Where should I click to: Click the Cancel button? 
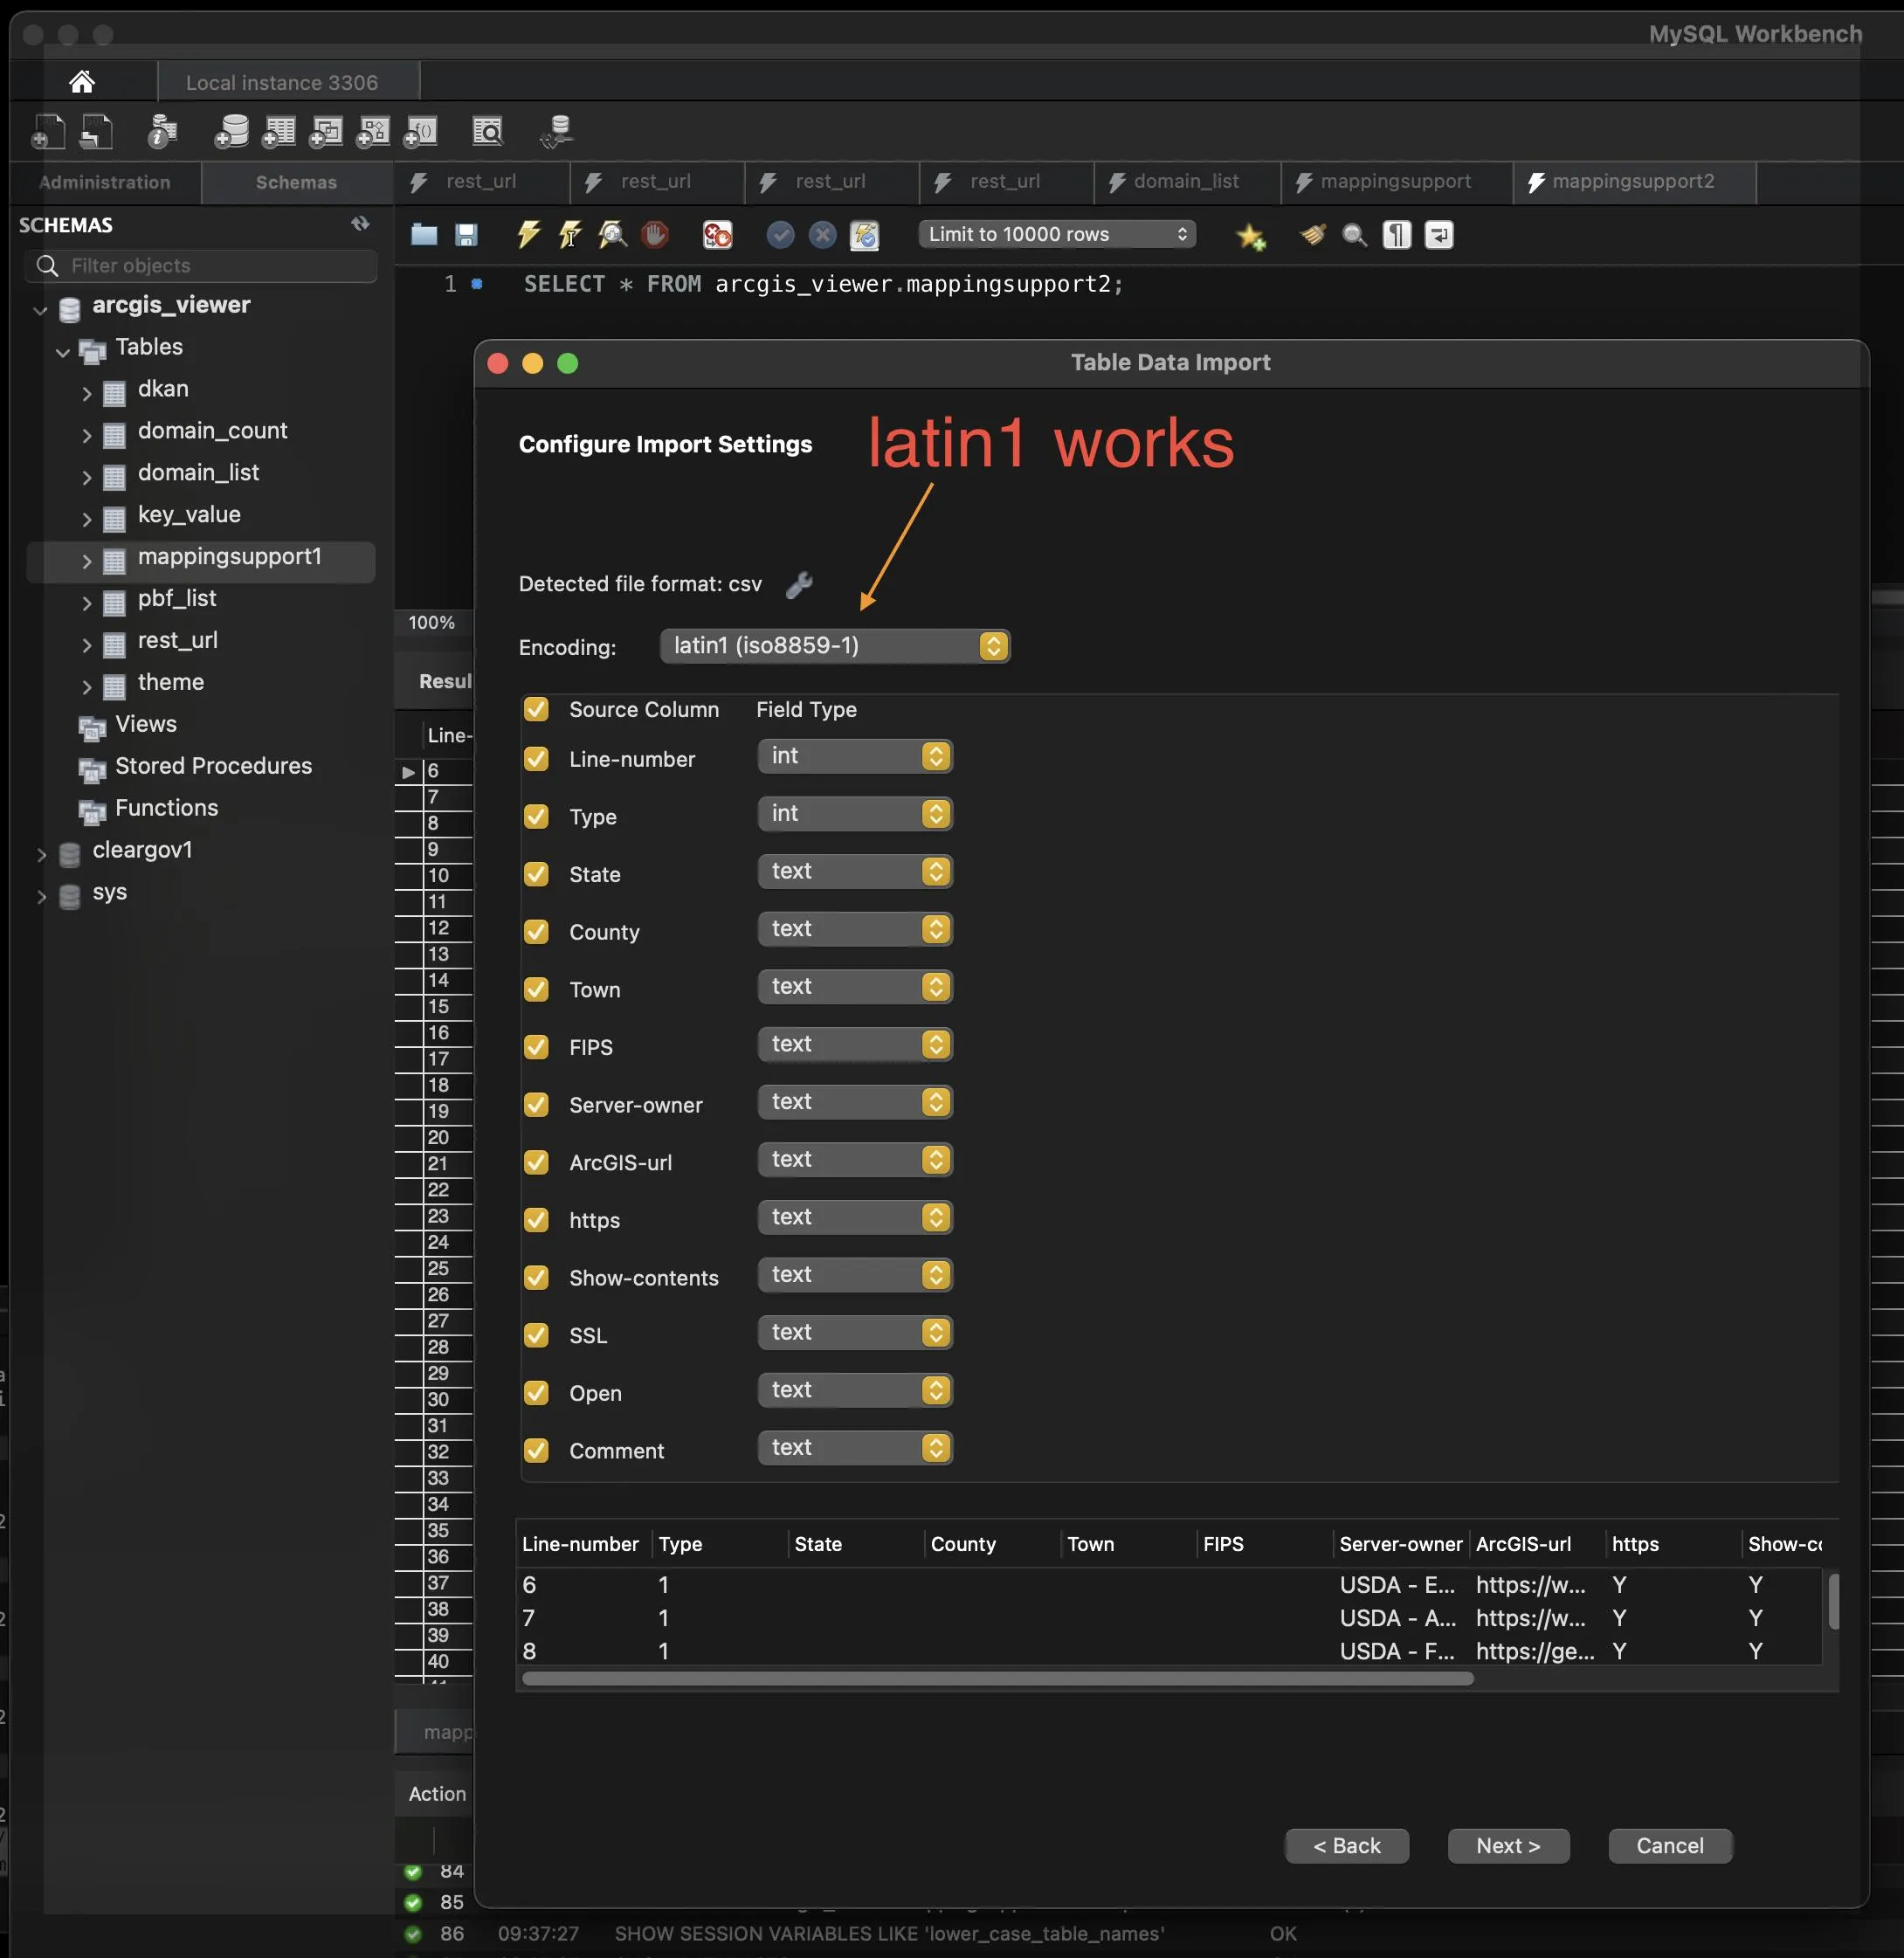[x=1669, y=1846]
